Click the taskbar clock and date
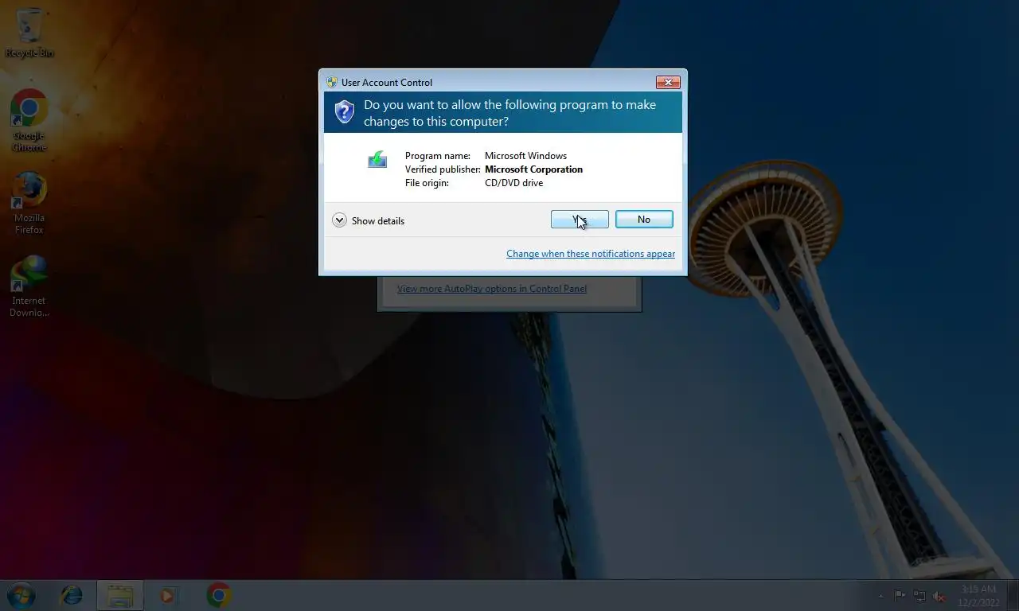This screenshot has height=611, width=1019. (x=978, y=596)
